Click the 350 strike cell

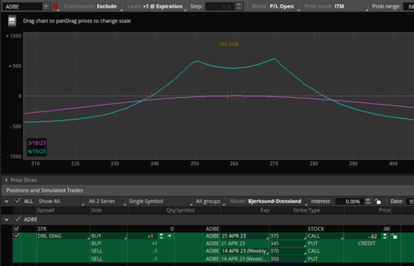288,259
